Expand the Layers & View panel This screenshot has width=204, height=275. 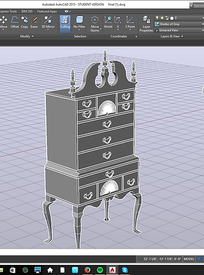(x=172, y=36)
